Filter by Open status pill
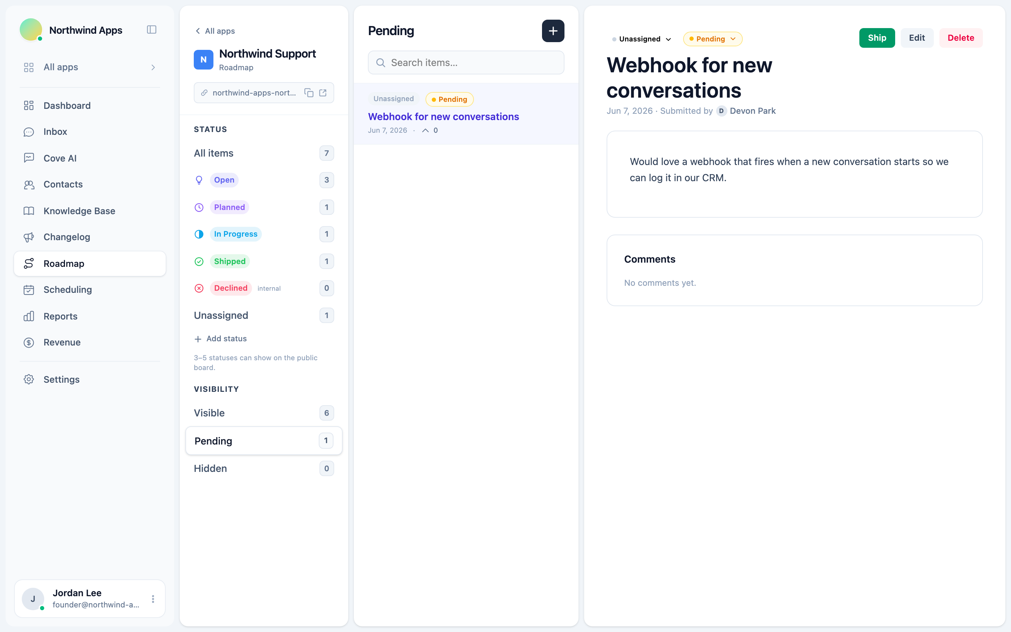The width and height of the screenshot is (1011, 632). (x=224, y=180)
